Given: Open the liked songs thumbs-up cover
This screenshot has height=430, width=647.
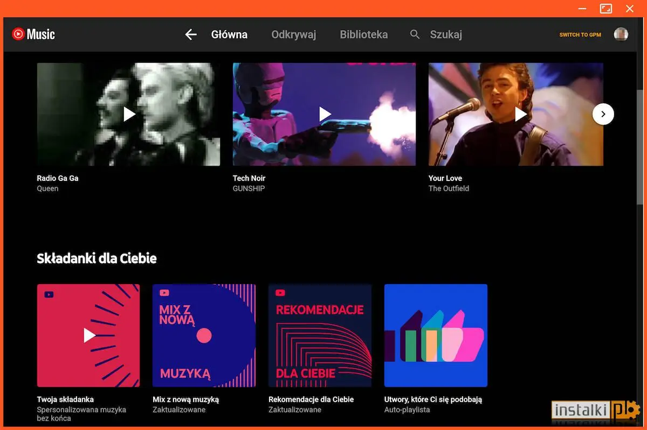Looking at the screenshot, I should [x=436, y=335].
